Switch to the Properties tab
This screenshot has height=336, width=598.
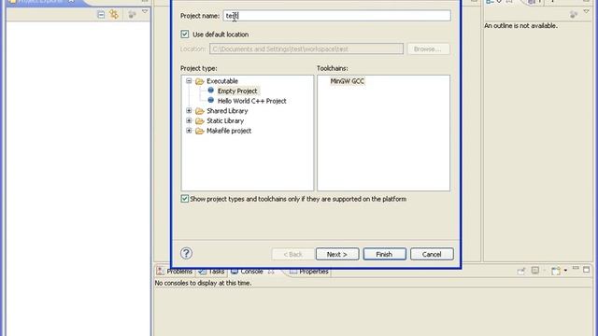(309, 272)
